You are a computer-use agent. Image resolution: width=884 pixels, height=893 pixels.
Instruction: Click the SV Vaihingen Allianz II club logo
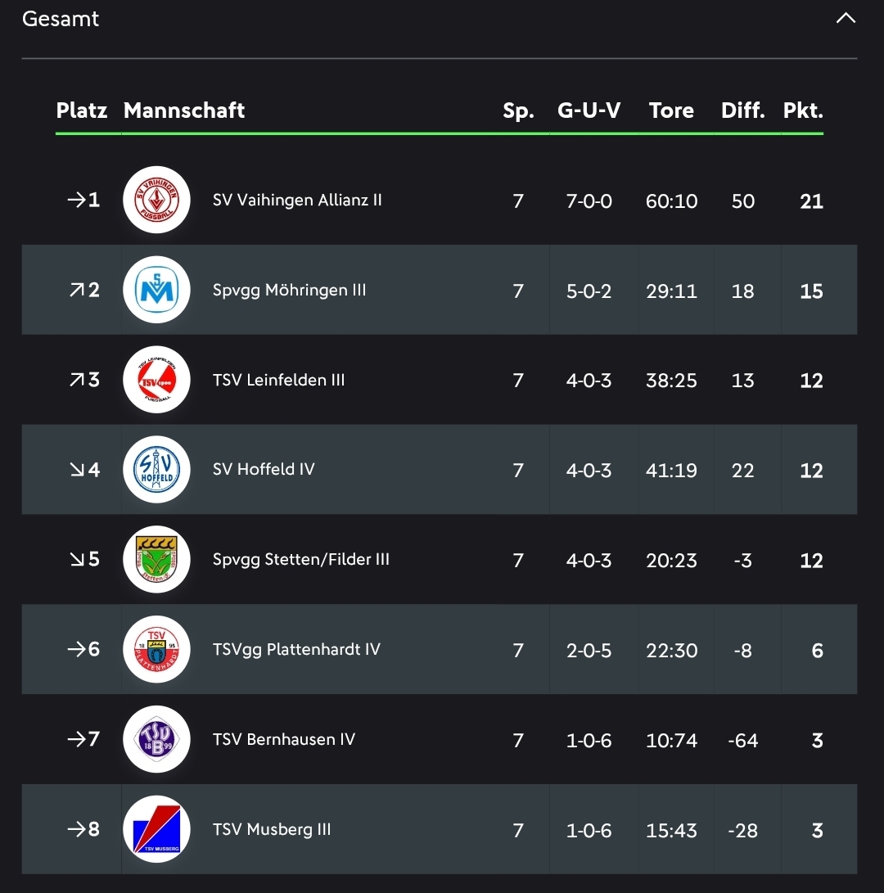tap(156, 201)
